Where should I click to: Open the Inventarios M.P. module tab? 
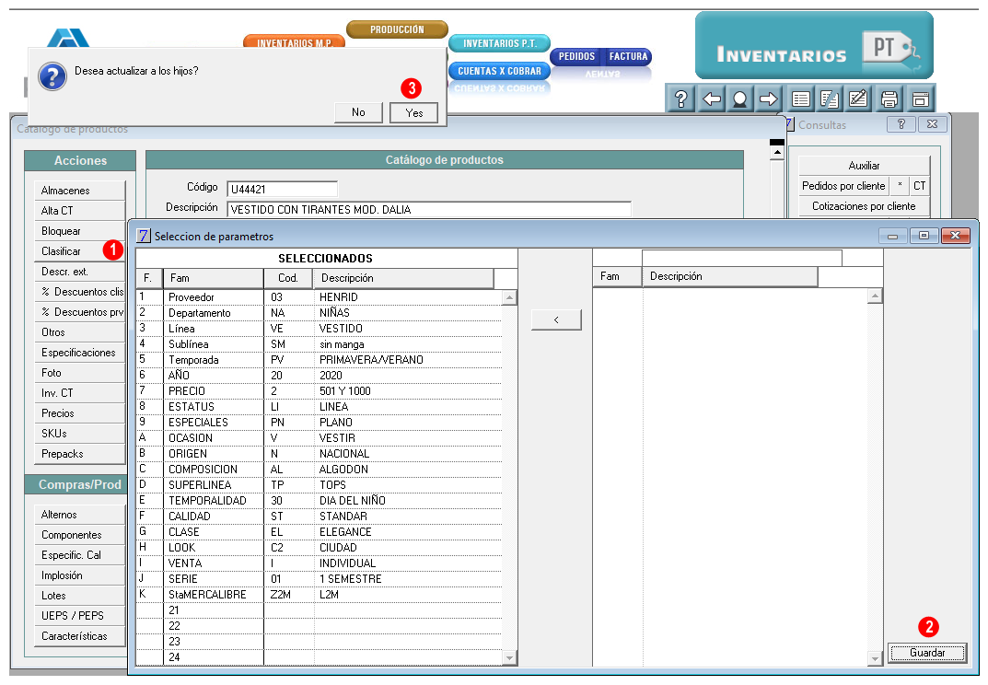pyautogui.click(x=295, y=42)
